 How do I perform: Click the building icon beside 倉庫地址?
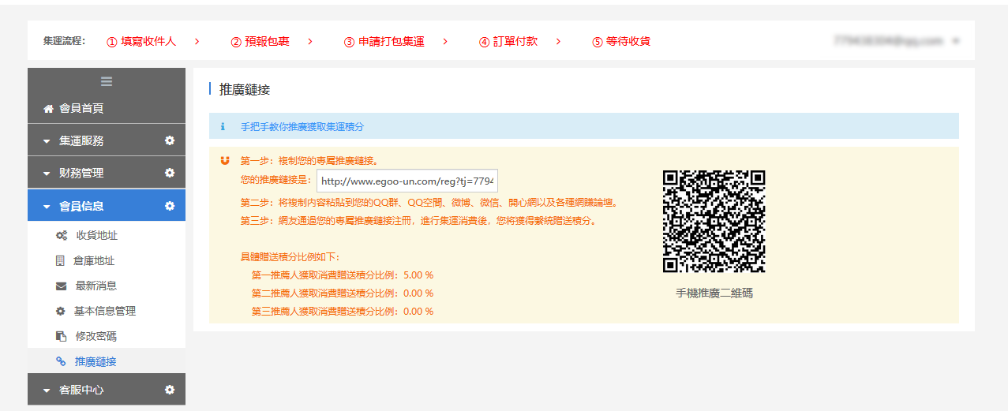(61, 260)
